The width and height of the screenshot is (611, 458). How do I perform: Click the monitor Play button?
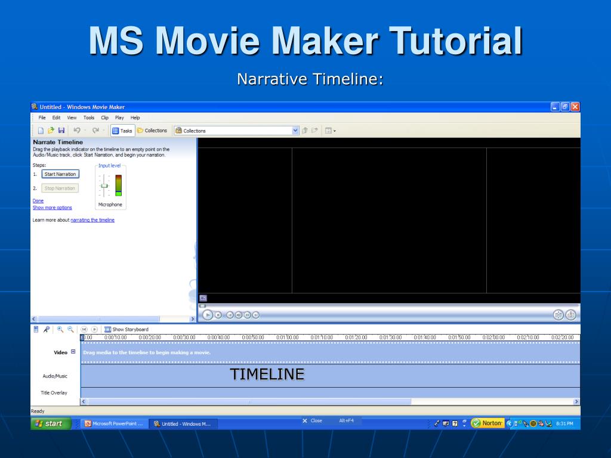pos(208,315)
